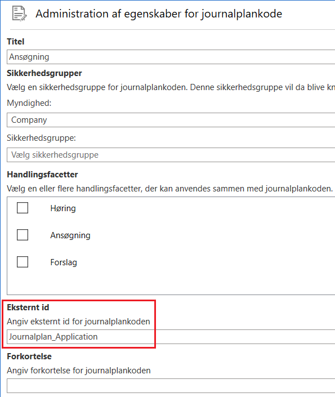335x397 pixels.
Task: Click the Handlingsfacetter section heading
Action: (42, 175)
